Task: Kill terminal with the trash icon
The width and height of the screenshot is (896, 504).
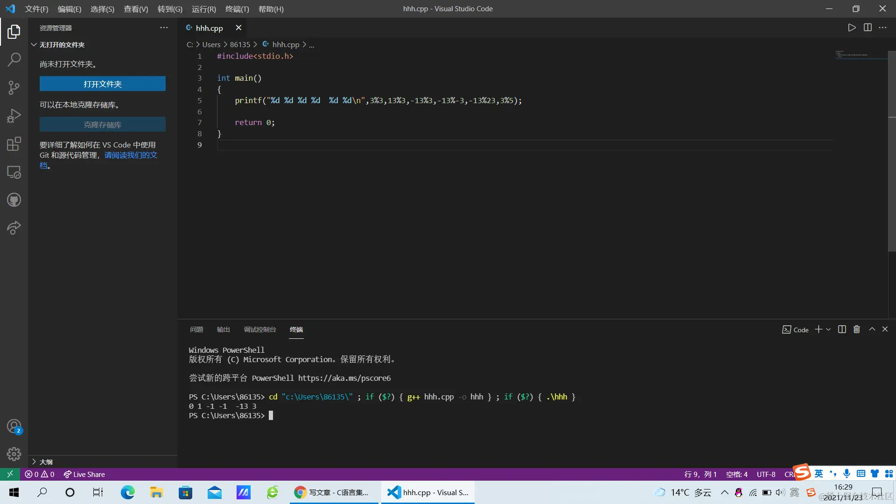Action: 857,329
